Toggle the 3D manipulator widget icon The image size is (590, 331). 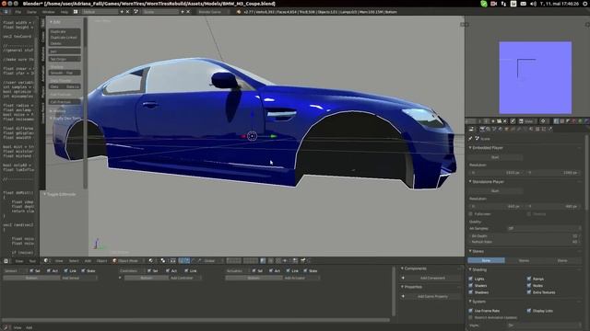(x=182, y=260)
